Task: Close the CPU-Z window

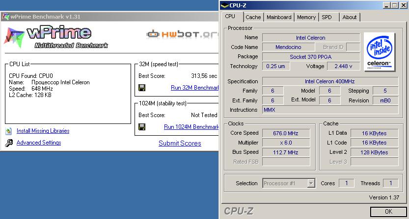Action: pos(403,5)
